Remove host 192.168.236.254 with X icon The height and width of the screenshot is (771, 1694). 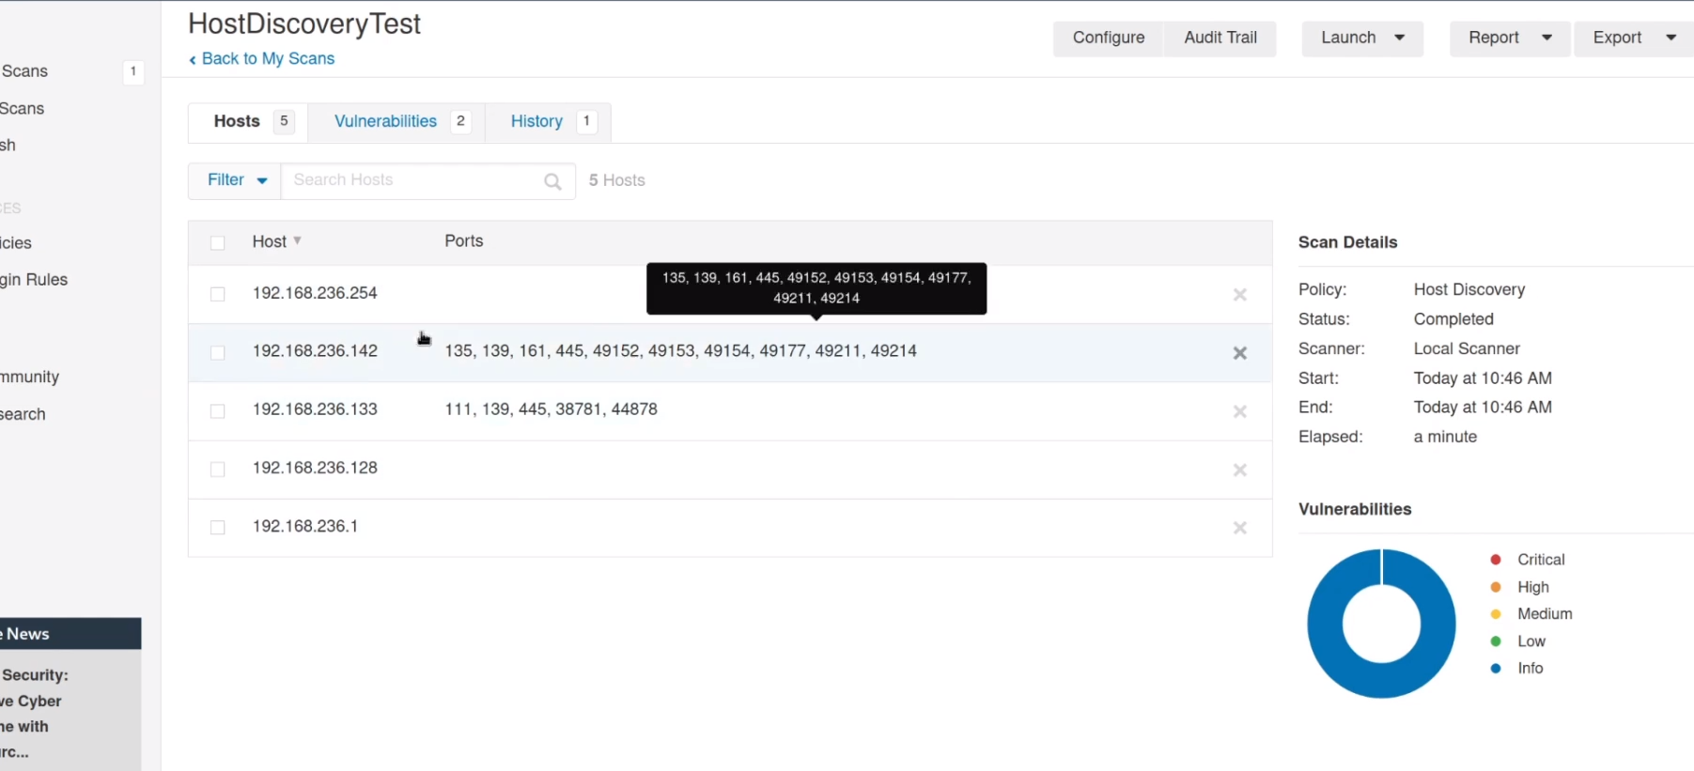1239,295
